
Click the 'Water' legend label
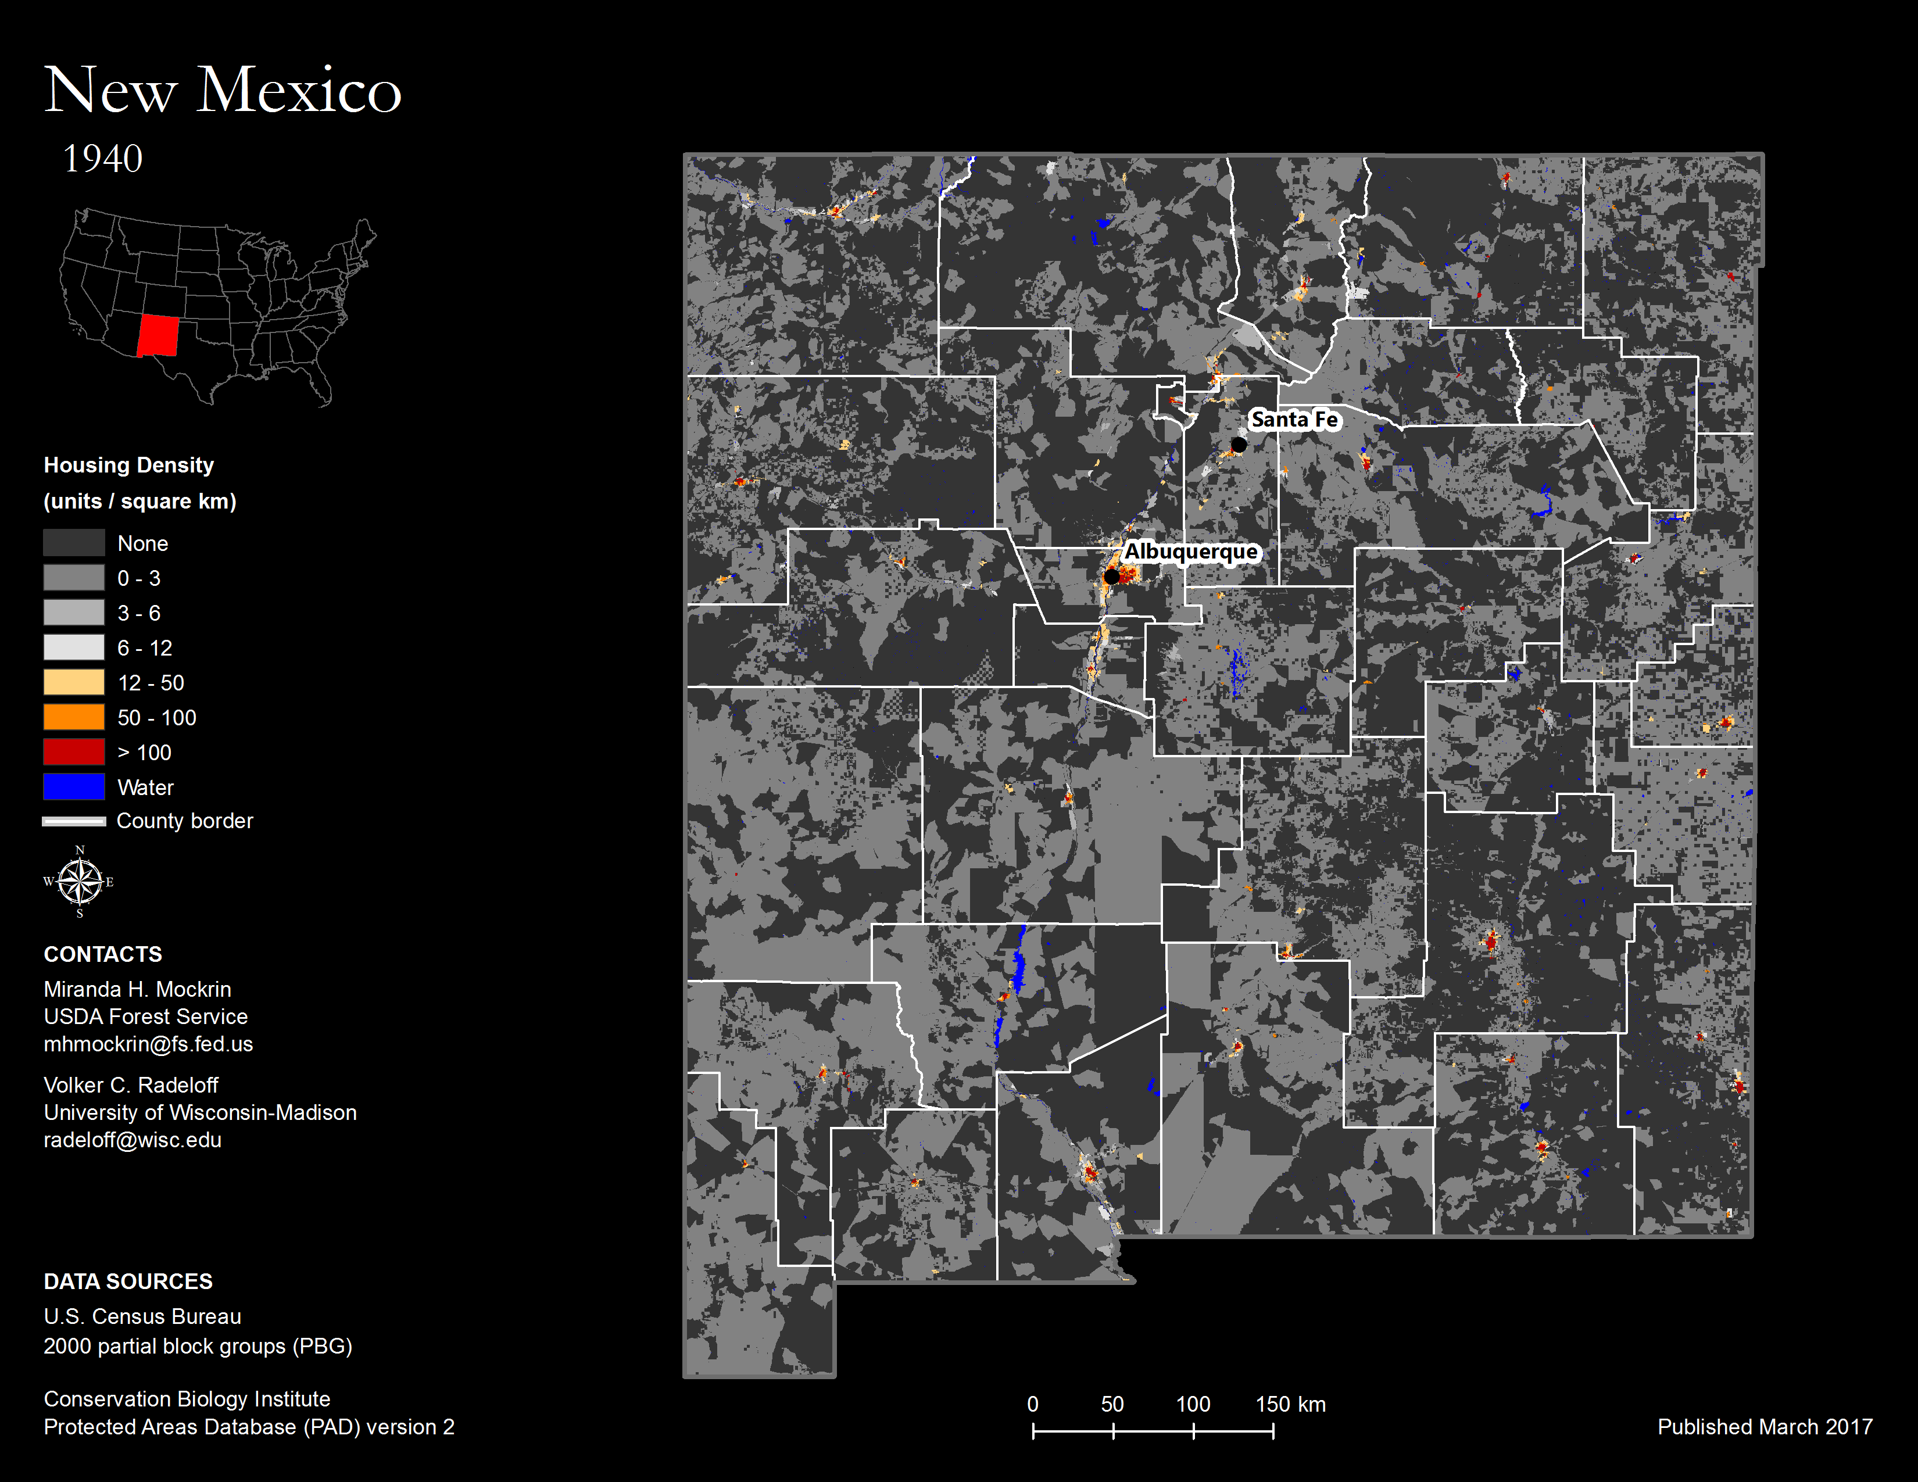pyautogui.click(x=146, y=787)
